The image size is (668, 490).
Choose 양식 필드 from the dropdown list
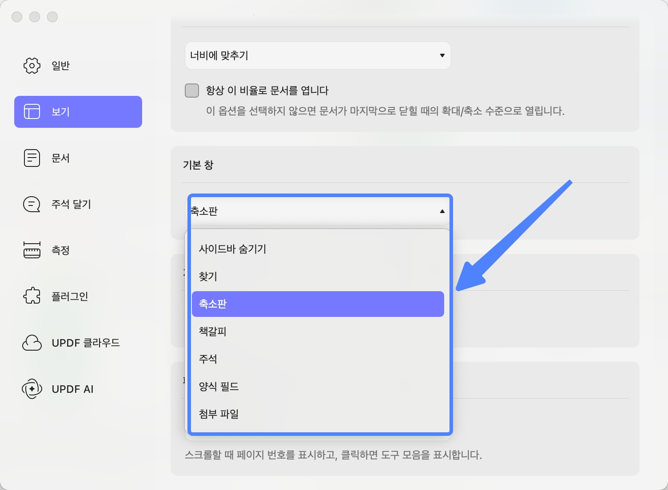(318, 387)
